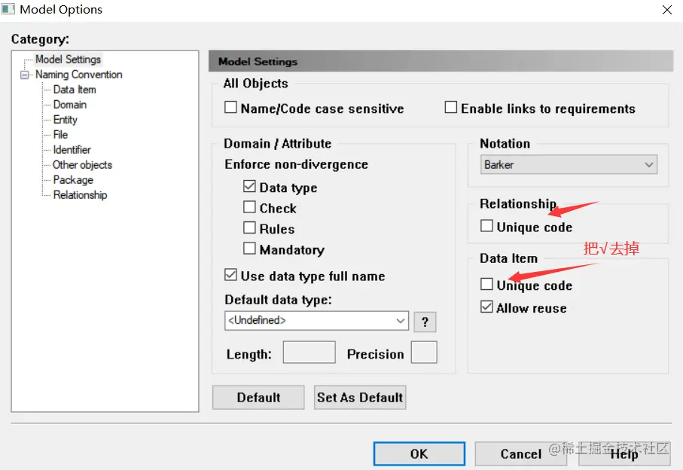Close the Model Options dialog
683x470 pixels.
(666, 10)
